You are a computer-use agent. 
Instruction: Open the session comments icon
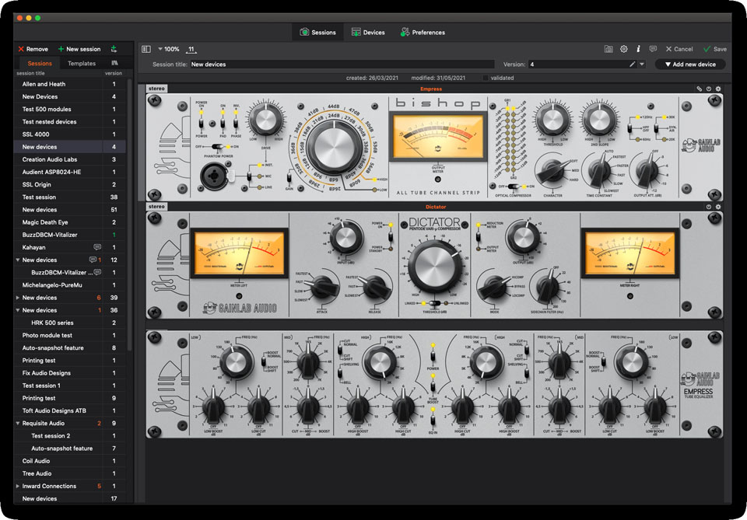(x=653, y=49)
